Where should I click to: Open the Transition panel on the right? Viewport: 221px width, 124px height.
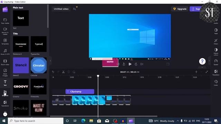coord(216,72)
